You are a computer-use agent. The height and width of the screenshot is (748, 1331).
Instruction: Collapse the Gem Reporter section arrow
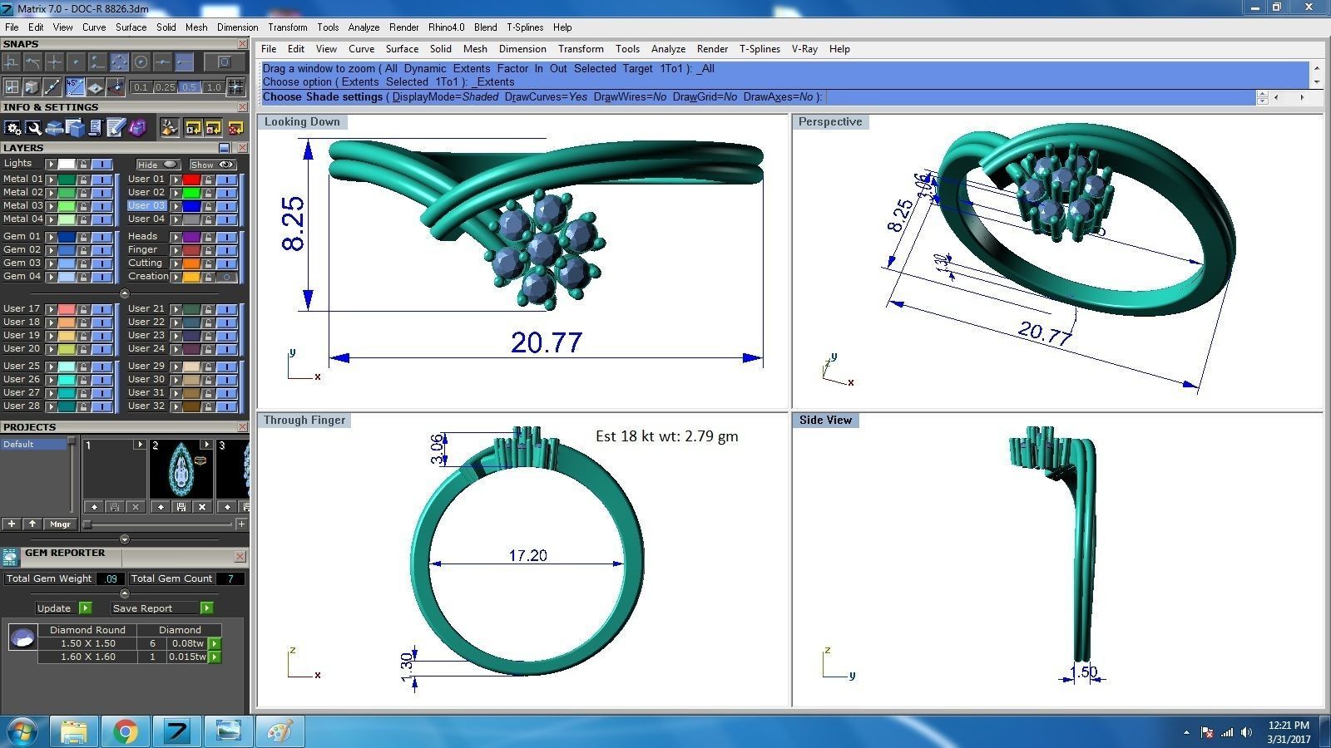(x=124, y=593)
